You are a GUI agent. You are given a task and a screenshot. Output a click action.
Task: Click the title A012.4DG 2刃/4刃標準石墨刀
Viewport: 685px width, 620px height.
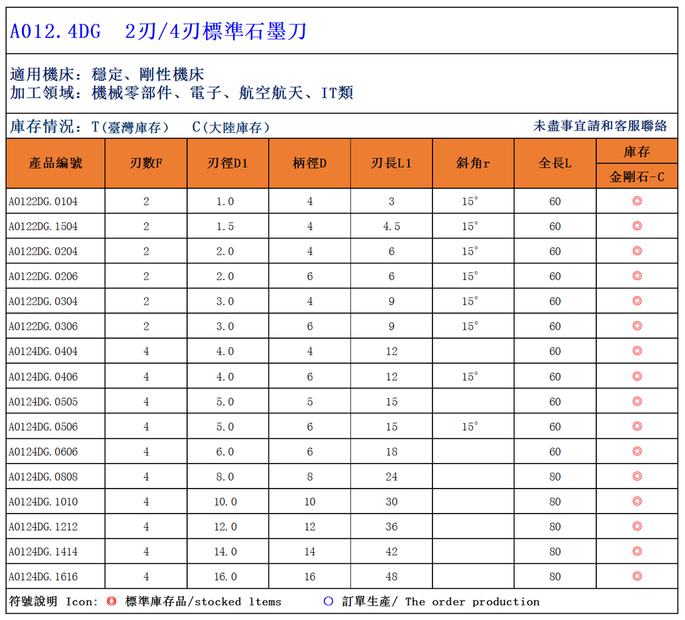tap(158, 31)
